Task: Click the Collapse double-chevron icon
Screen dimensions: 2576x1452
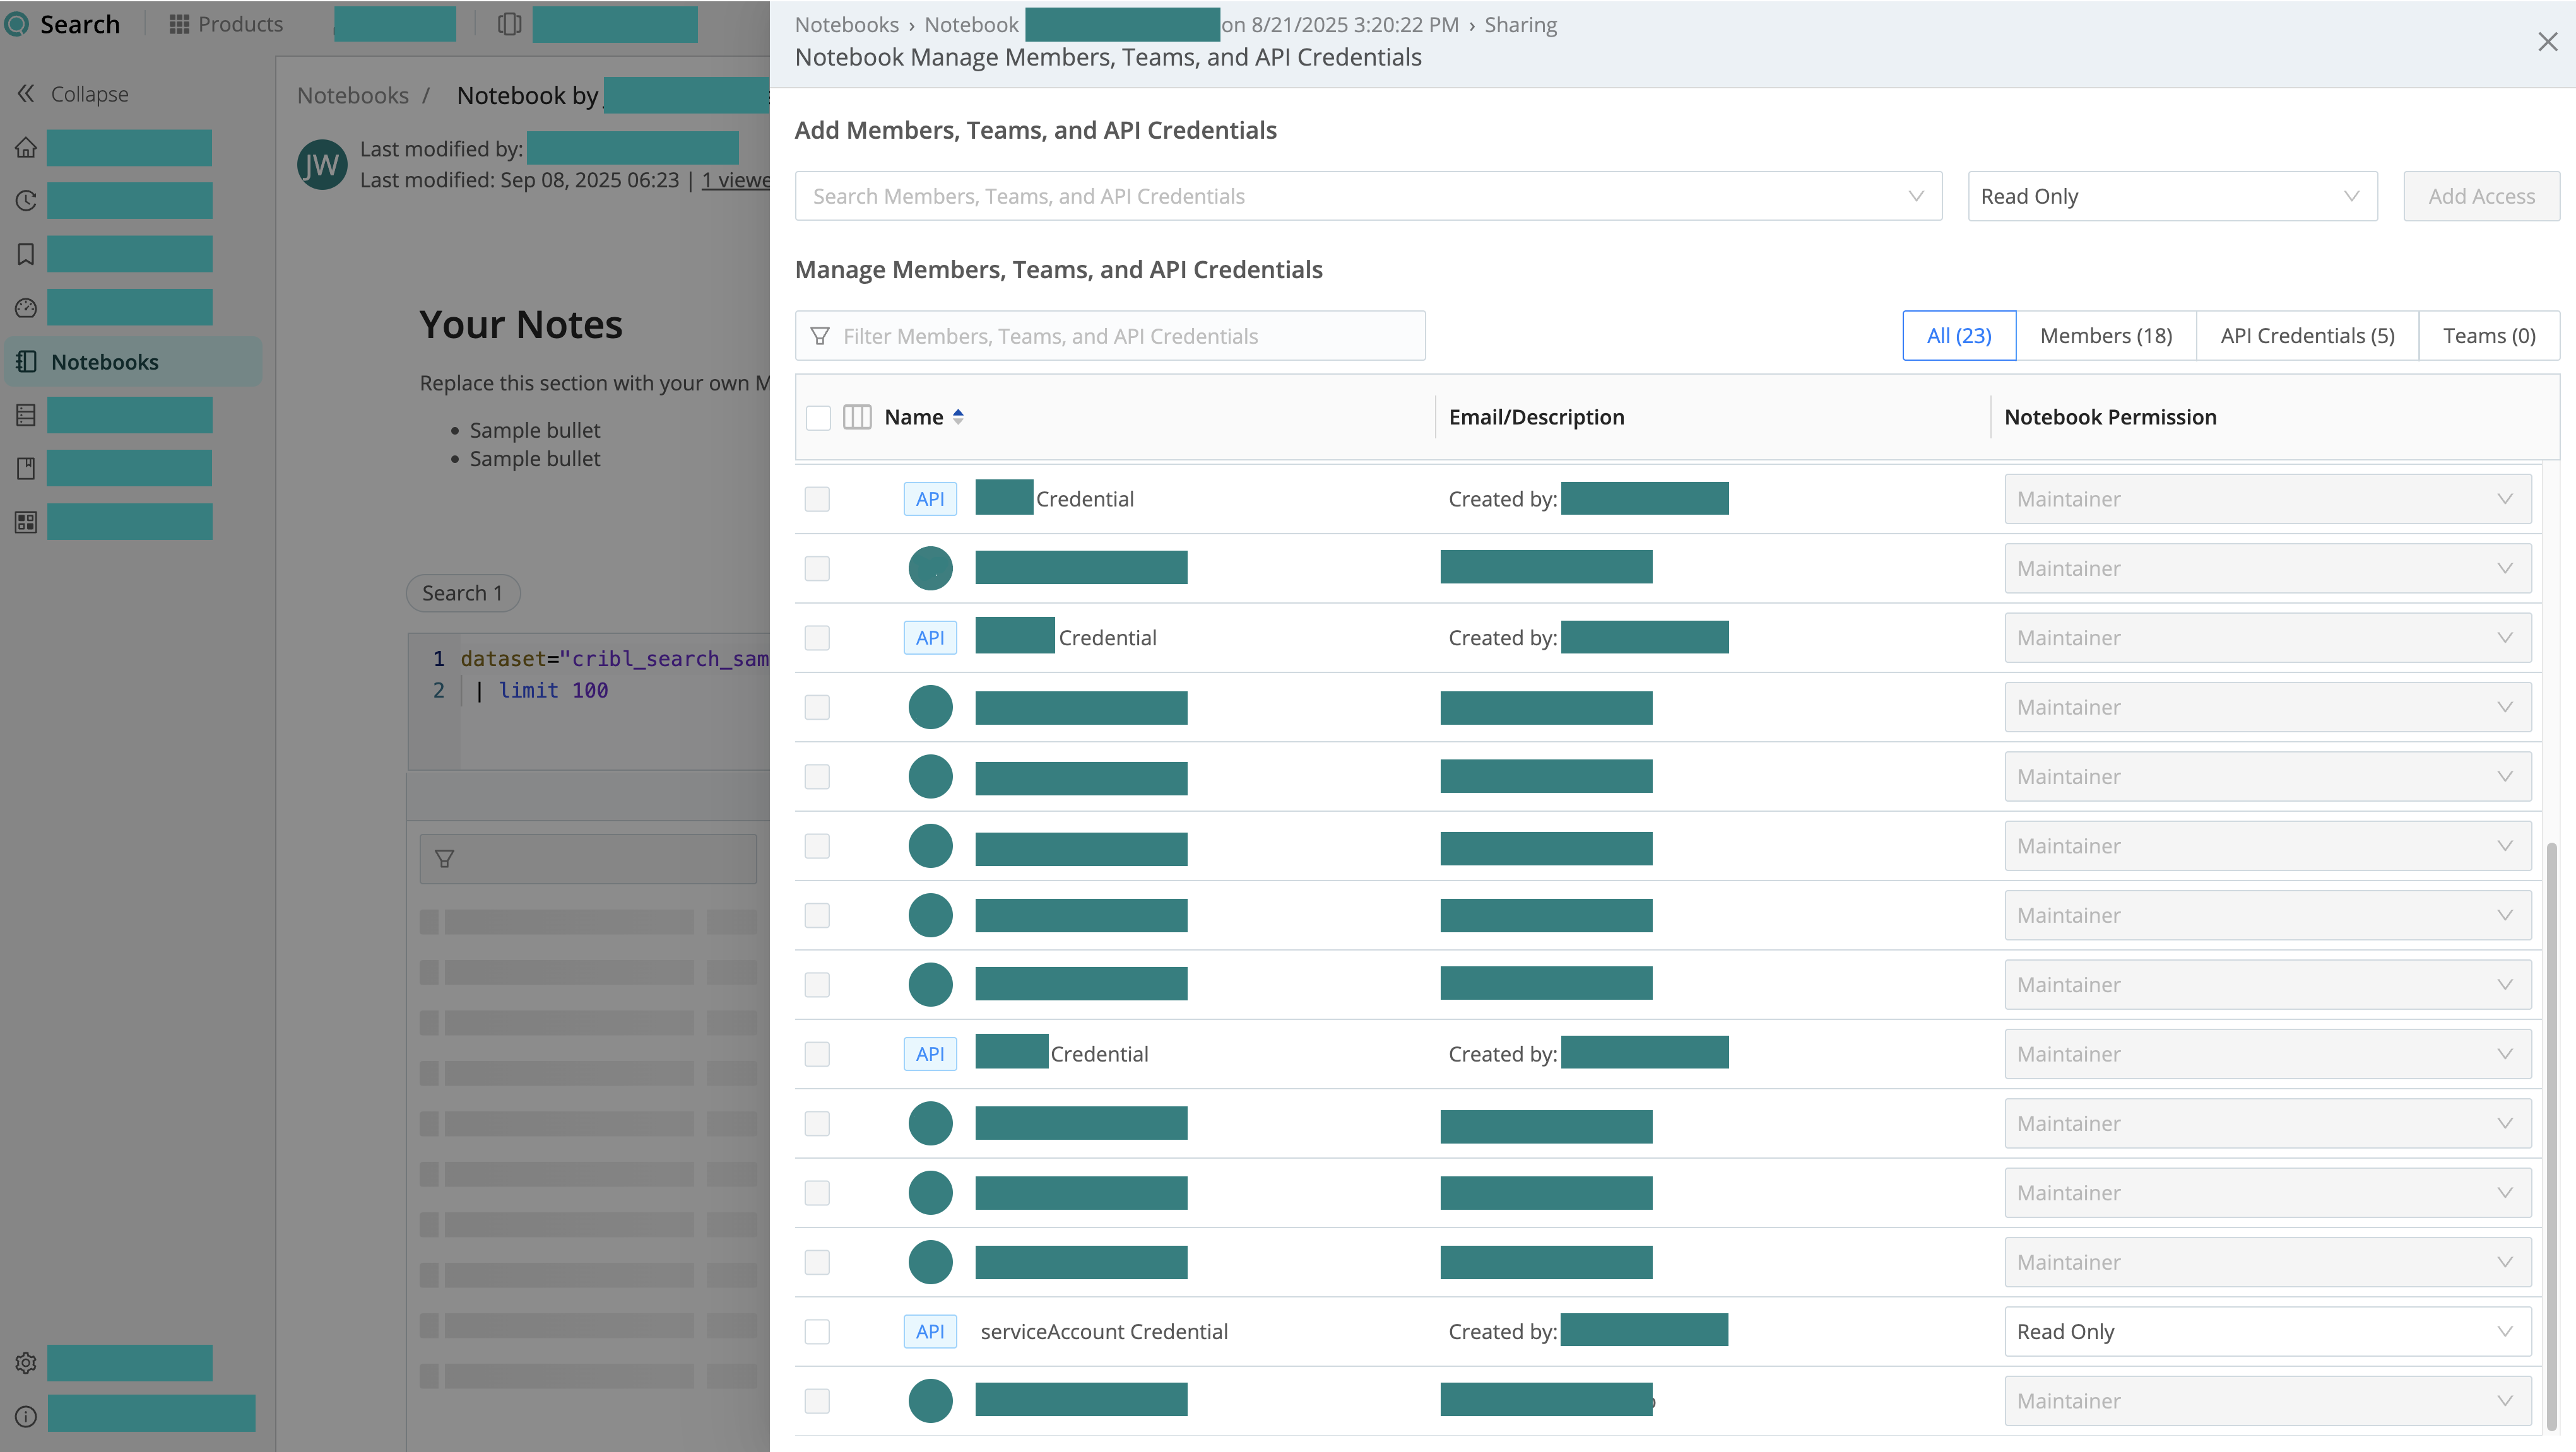Action: click(26, 94)
